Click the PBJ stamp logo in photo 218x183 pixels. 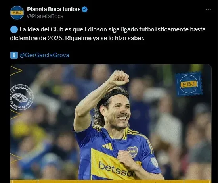(189, 84)
